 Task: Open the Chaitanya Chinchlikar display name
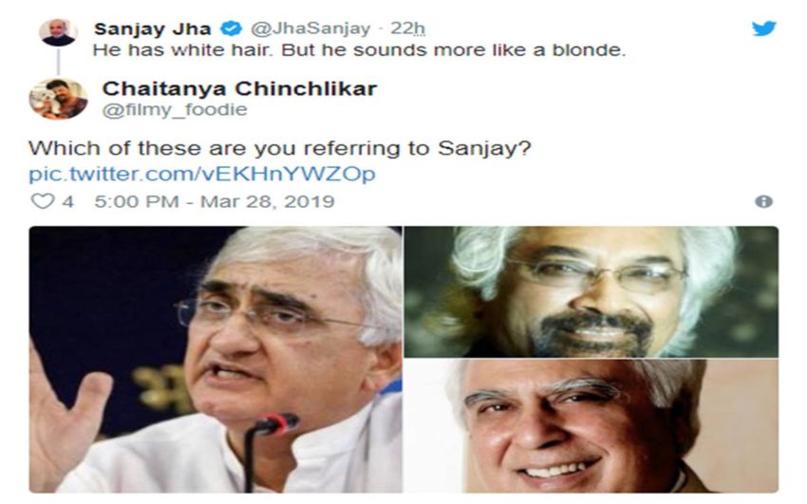(x=239, y=88)
